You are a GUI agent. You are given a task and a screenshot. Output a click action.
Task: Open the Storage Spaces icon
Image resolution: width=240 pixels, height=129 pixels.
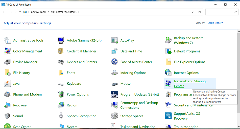pyautogui.click(x=114, y=116)
